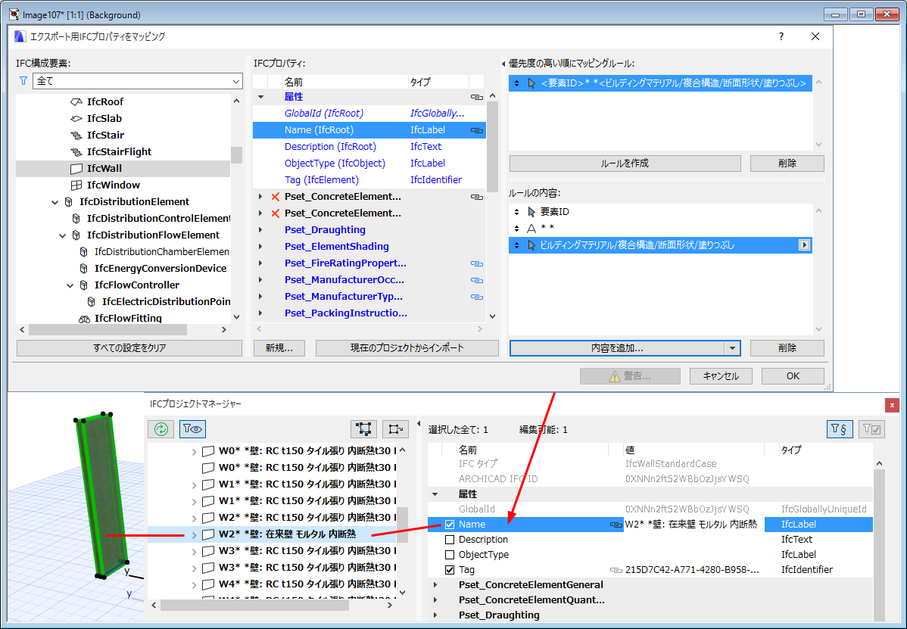Select the Description (IfcRoot) property

point(330,147)
